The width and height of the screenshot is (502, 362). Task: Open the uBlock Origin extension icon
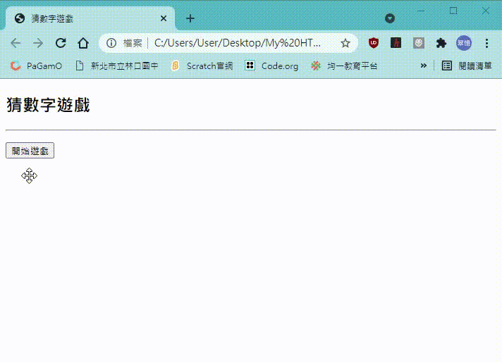pyautogui.click(x=373, y=43)
